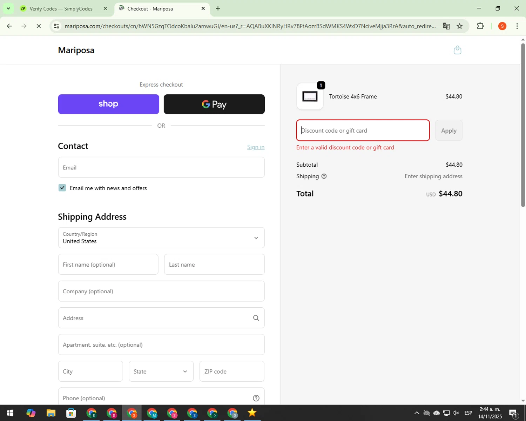This screenshot has height=421, width=526.
Task: Click the Apartment, suite, etc. field
Action: pyautogui.click(x=161, y=345)
